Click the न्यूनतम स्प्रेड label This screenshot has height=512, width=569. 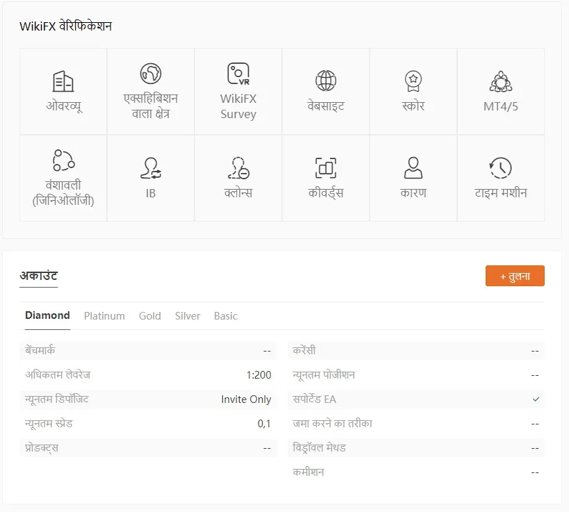click(49, 424)
